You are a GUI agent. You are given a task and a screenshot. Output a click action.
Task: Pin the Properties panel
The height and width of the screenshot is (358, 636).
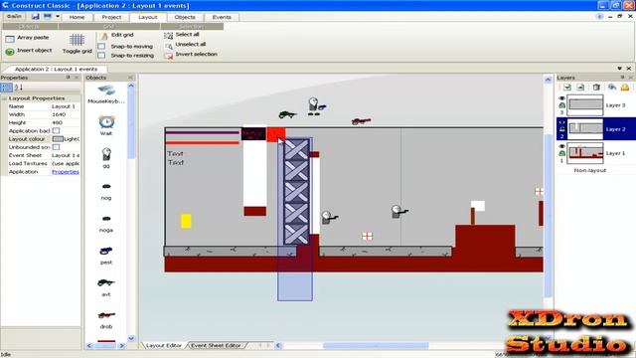click(x=69, y=78)
